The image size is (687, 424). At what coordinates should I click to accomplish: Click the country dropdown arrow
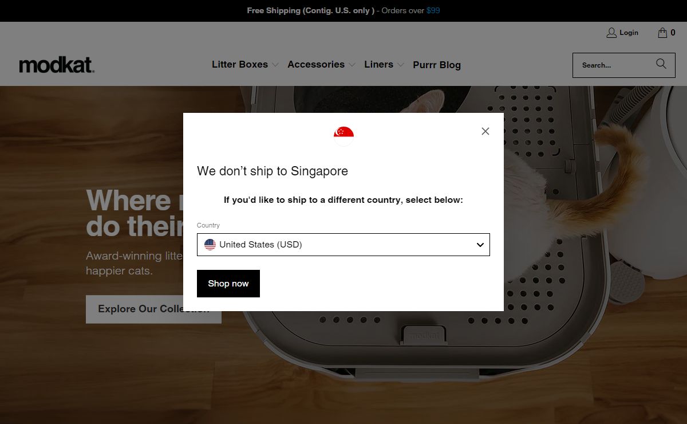pyautogui.click(x=480, y=245)
